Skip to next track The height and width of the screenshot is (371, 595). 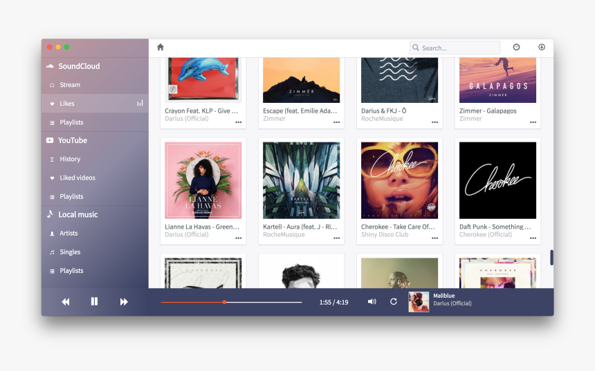pyautogui.click(x=124, y=302)
